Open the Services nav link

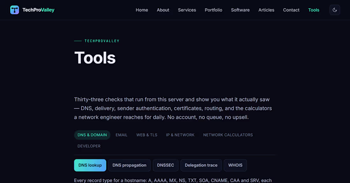coord(187,10)
